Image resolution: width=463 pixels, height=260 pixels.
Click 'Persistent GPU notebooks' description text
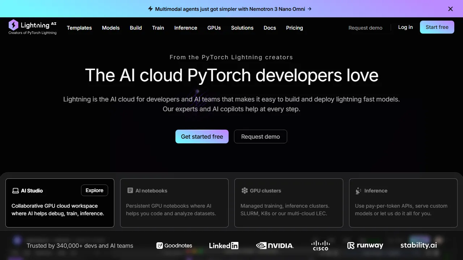[x=171, y=209]
